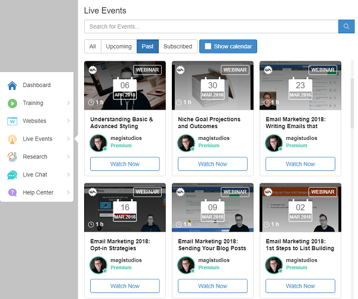Image resolution: width=358 pixels, height=299 pixels.
Task: Expand the Training submenu arrow
Action: [68, 103]
